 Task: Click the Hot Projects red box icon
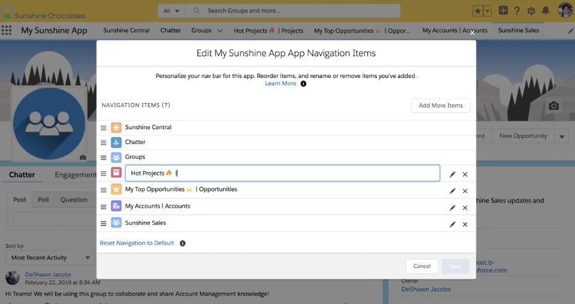(x=116, y=172)
